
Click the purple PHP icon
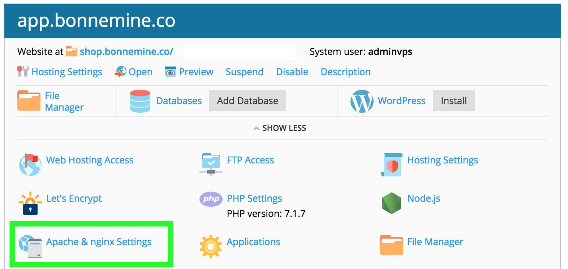211,199
